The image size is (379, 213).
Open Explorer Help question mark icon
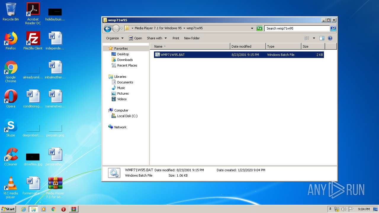(x=330, y=38)
